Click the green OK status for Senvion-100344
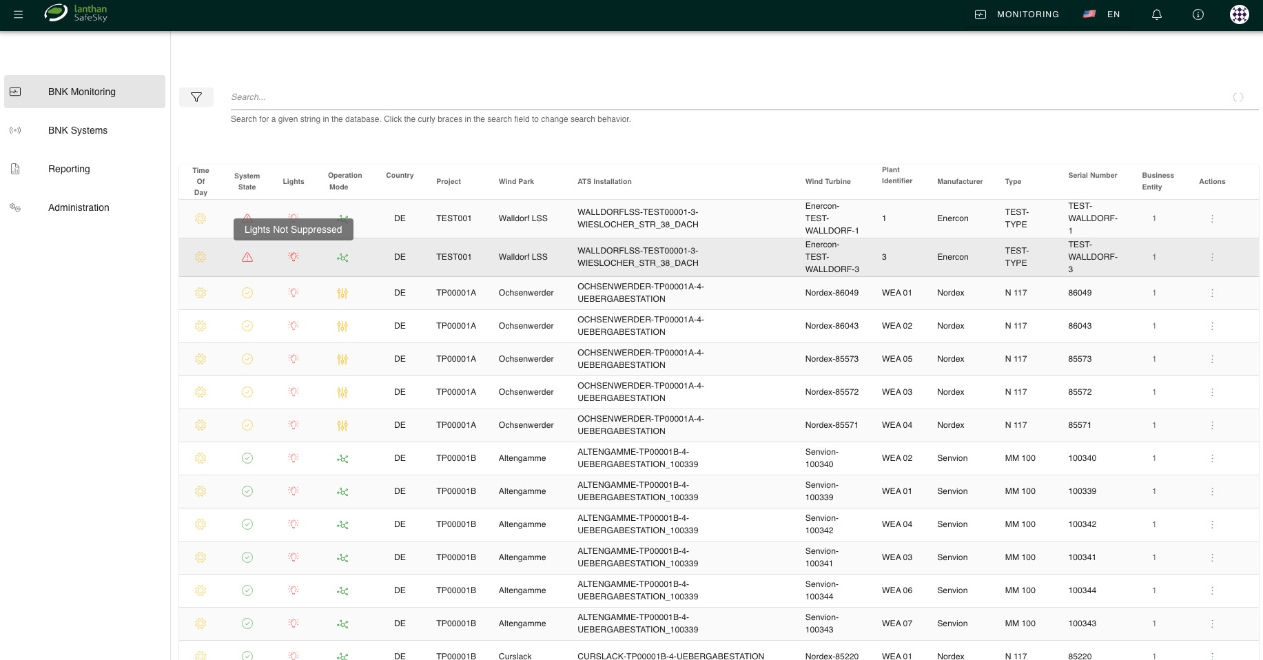The height and width of the screenshot is (660, 1263). point(247,590)
